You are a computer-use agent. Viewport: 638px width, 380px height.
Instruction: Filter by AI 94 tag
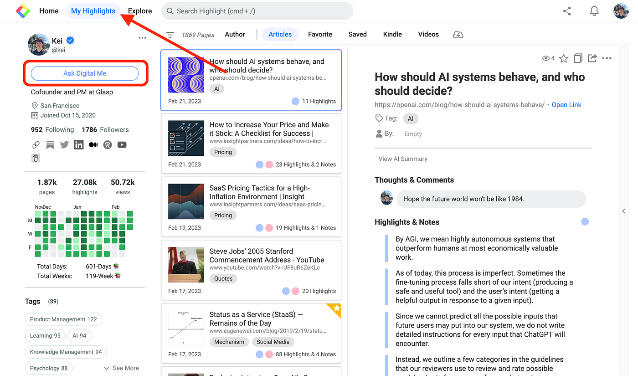coord(79,336)
